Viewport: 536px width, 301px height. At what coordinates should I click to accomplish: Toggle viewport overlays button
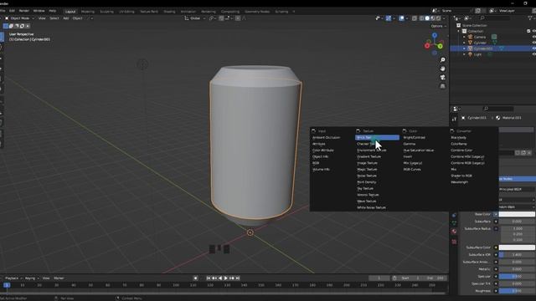tap(402, 18)
